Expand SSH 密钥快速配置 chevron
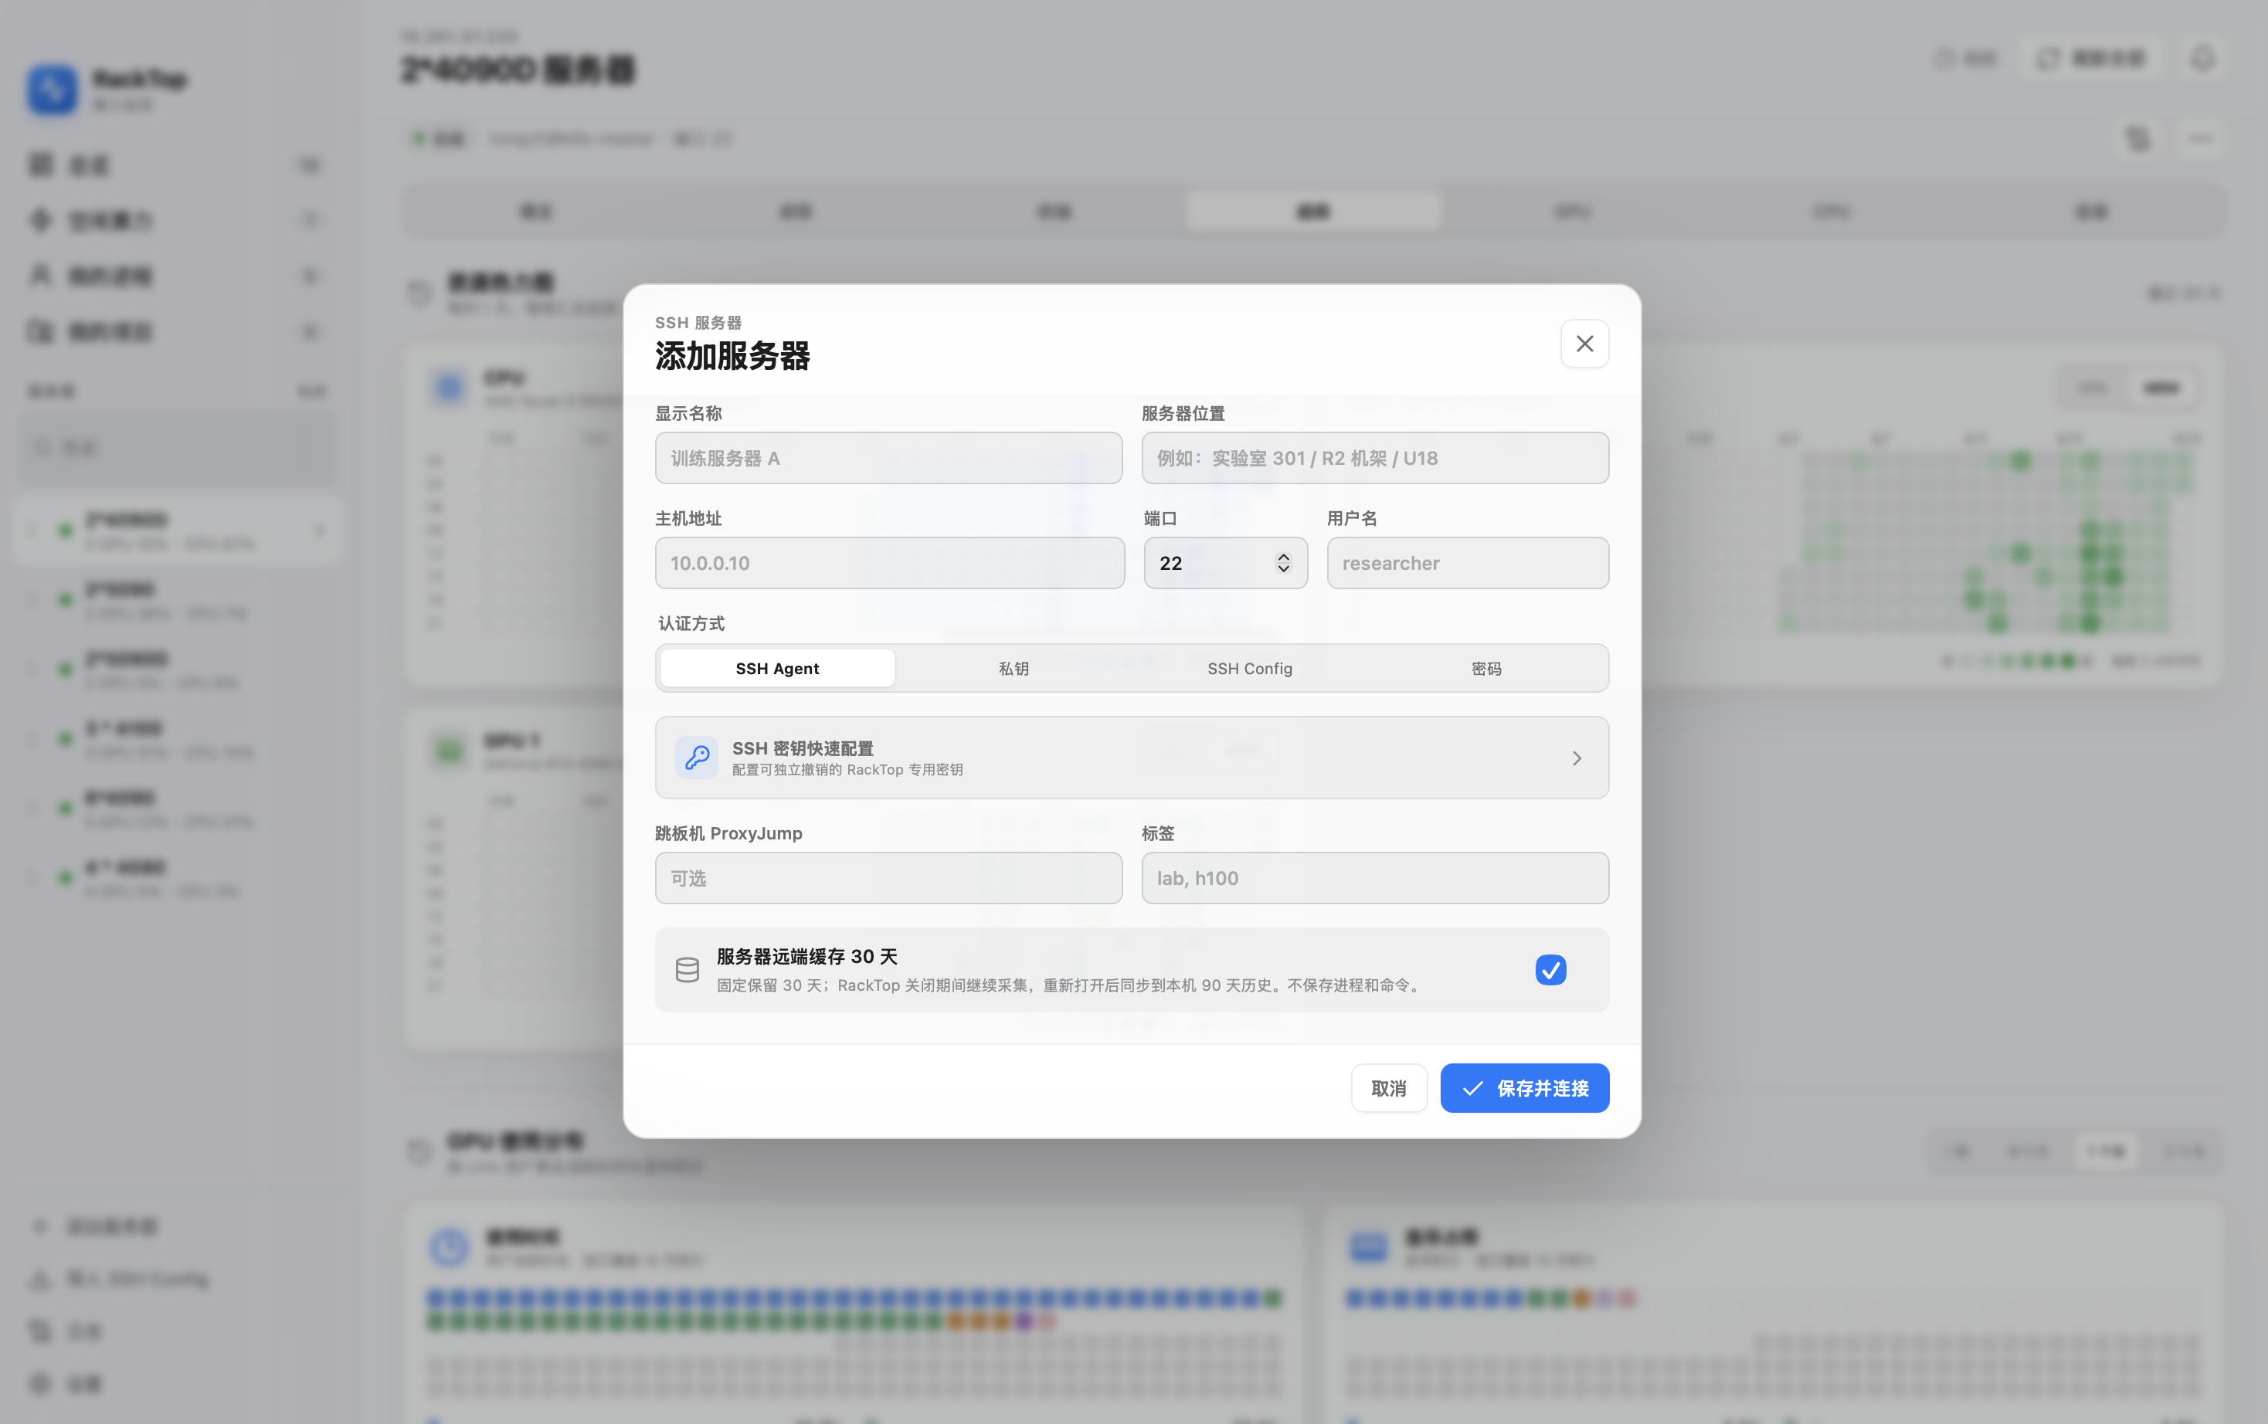Screen dimensions: 2268x1424 pyautogui.click(x=1576, y=758)
